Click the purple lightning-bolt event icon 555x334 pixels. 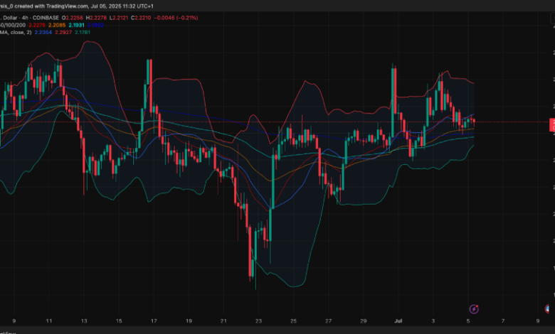474,309
